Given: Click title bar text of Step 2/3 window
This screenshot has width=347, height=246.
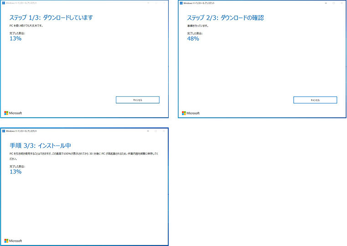Looking at the screenshot, I should coord(199,3).
